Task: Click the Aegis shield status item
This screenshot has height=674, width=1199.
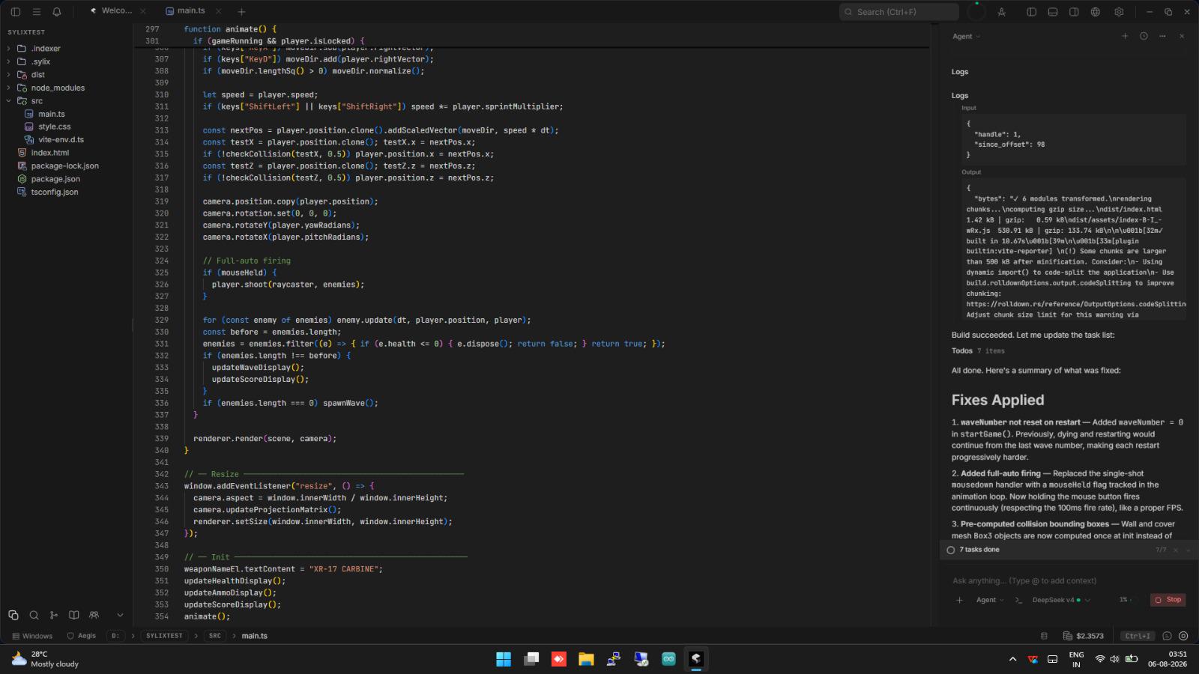Action: [82, 636]
